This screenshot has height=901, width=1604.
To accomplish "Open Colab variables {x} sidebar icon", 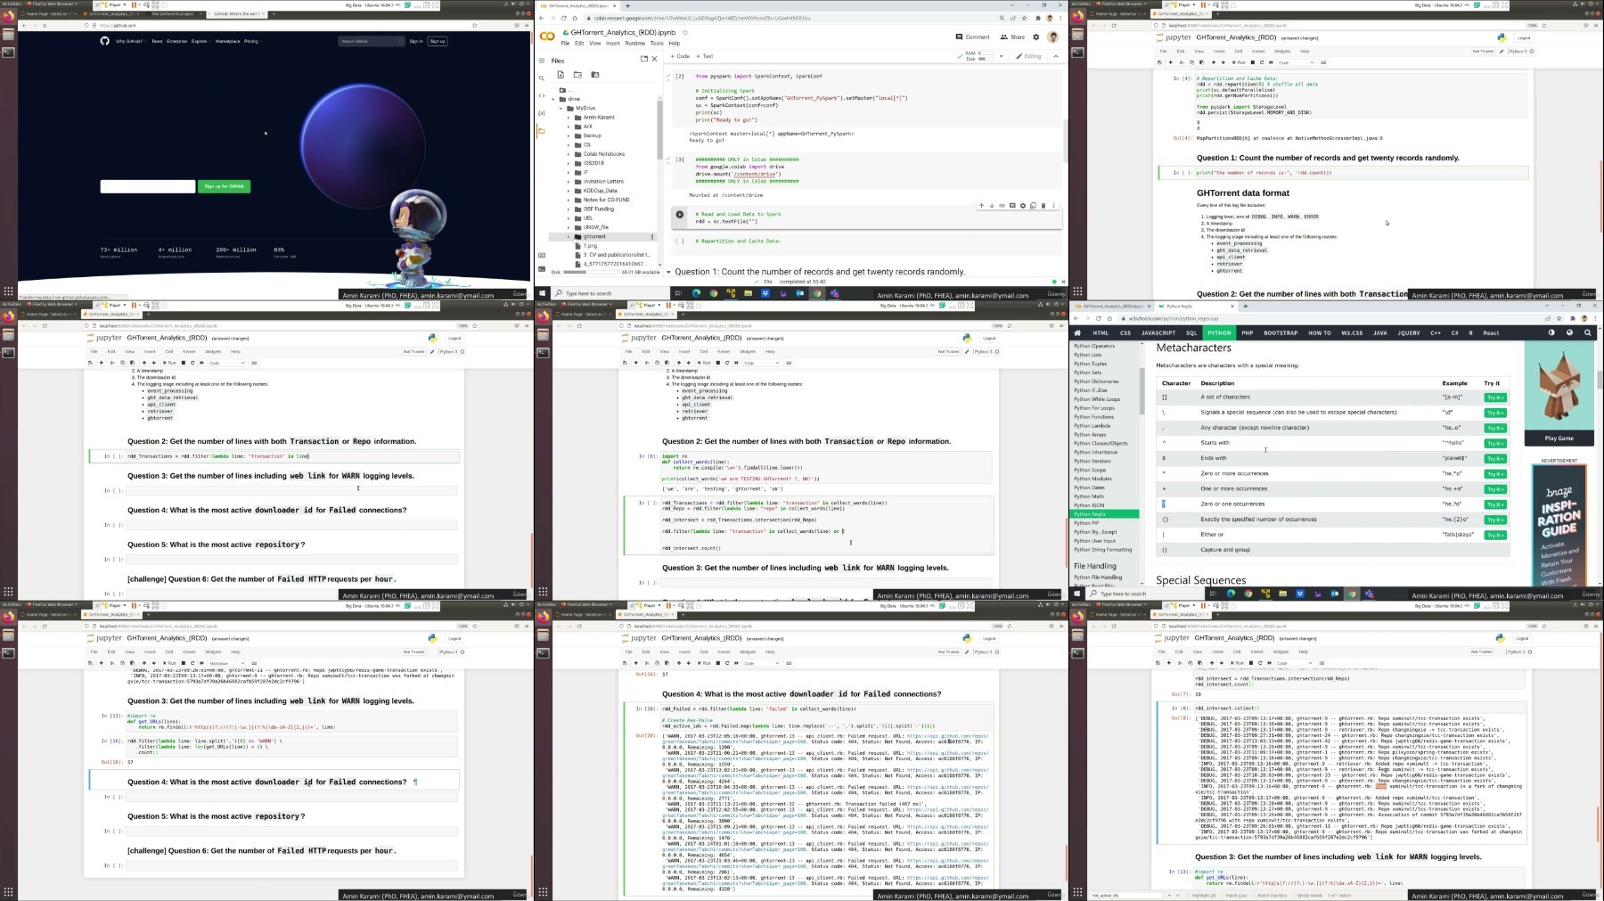I will click(542, 113).
